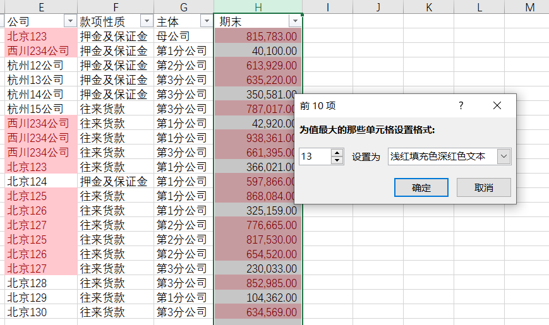Open the 主体 column filter dropdown

coord(207,21)
